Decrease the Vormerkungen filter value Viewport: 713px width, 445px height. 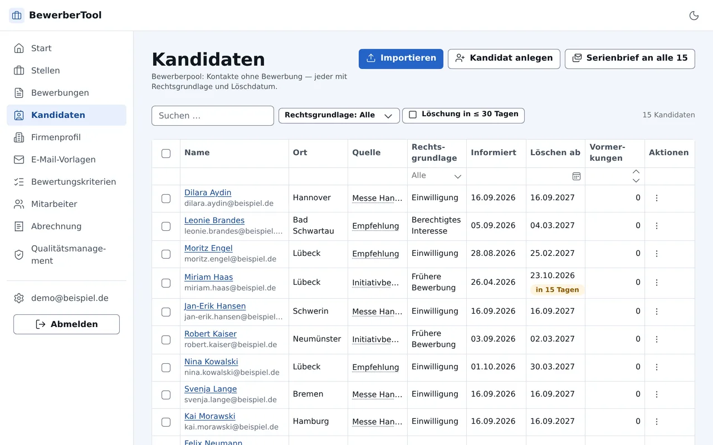pos(636,180)
